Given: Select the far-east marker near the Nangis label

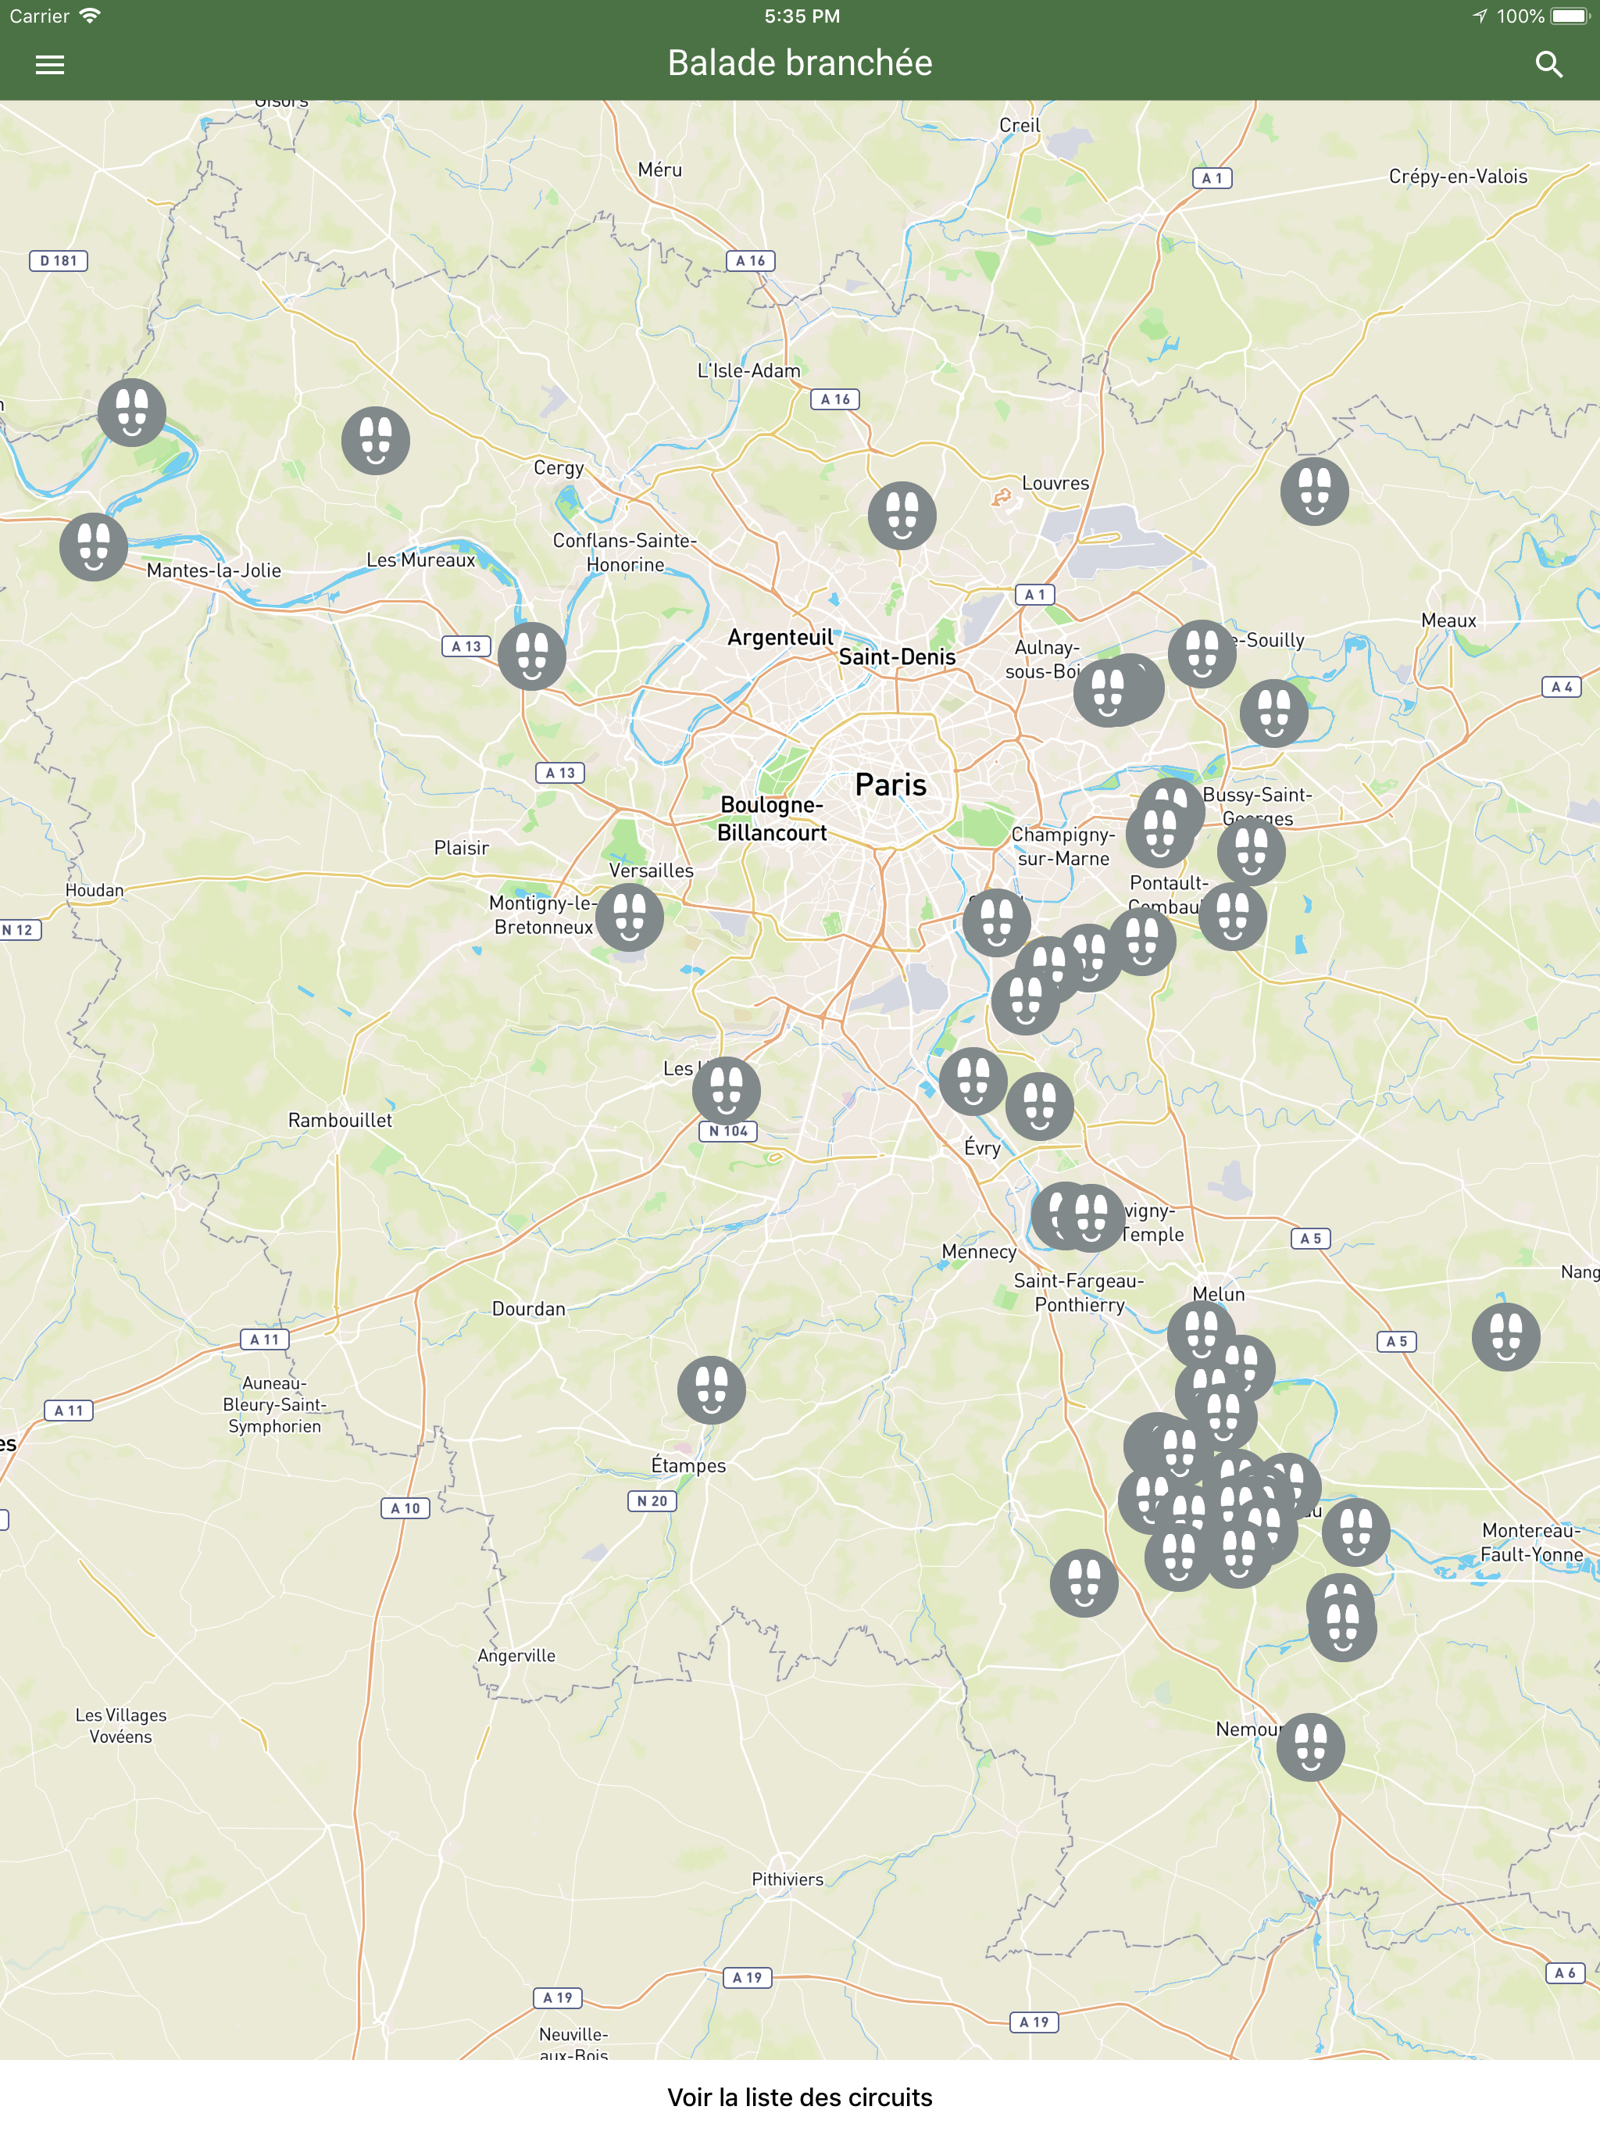Looking at the screenshot, I should [x=1505, y=1337].
